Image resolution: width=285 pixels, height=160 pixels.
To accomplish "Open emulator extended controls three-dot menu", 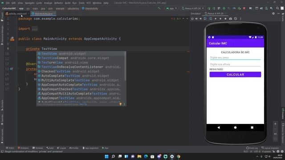I will pyautogui.click(x=240, y=19).
